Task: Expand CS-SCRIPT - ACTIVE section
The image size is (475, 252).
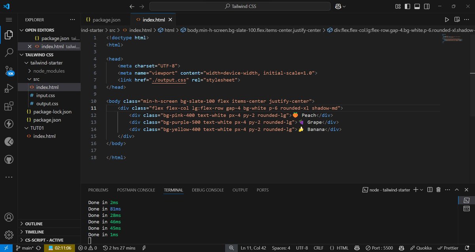Action: (x=44, y=240)
